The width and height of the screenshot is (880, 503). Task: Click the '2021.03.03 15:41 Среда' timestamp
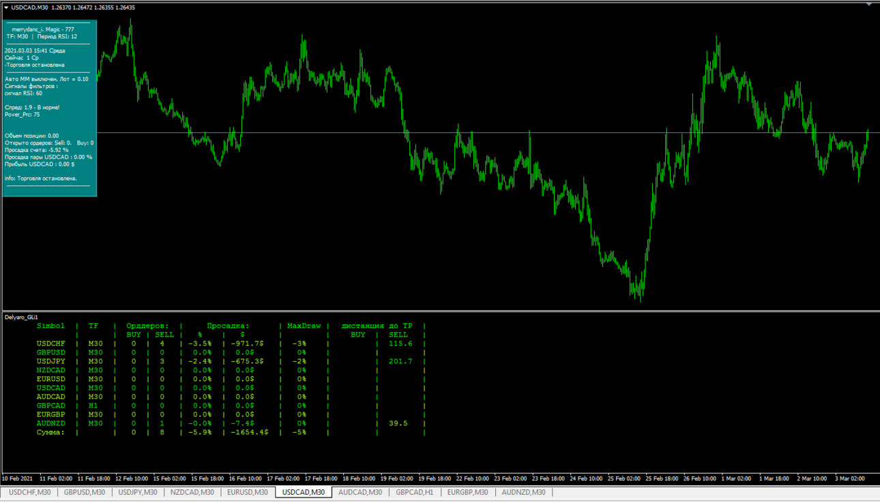35,50
